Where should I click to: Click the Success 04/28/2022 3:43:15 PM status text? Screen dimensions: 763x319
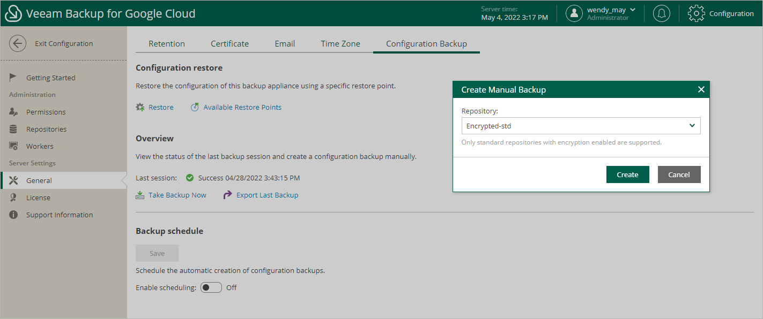coord(249,178)
